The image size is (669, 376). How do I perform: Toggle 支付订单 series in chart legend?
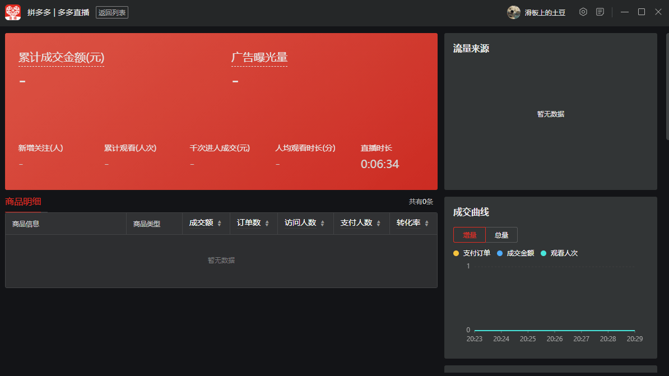[472, 253]
